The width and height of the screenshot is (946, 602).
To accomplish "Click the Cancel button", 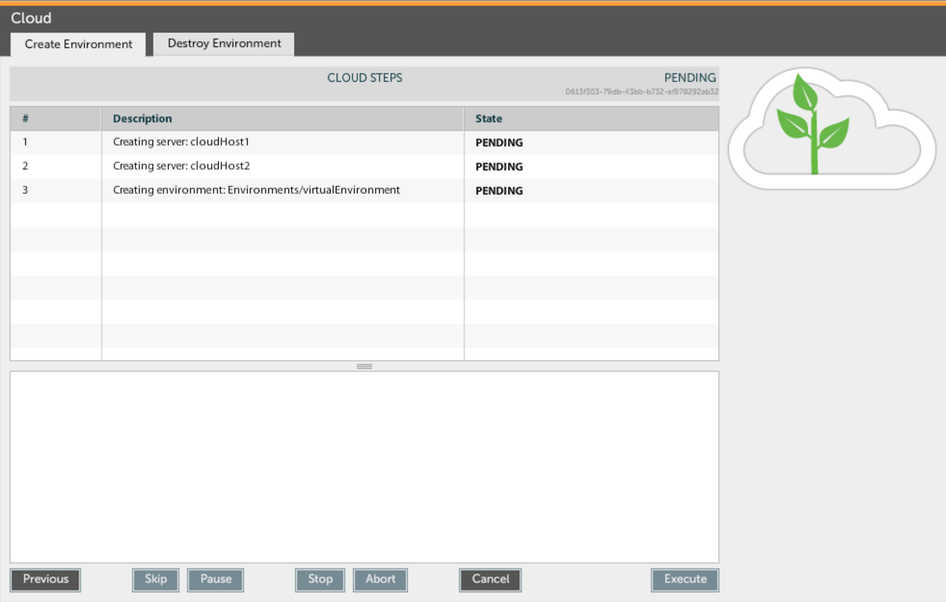I will pos(490,580).
